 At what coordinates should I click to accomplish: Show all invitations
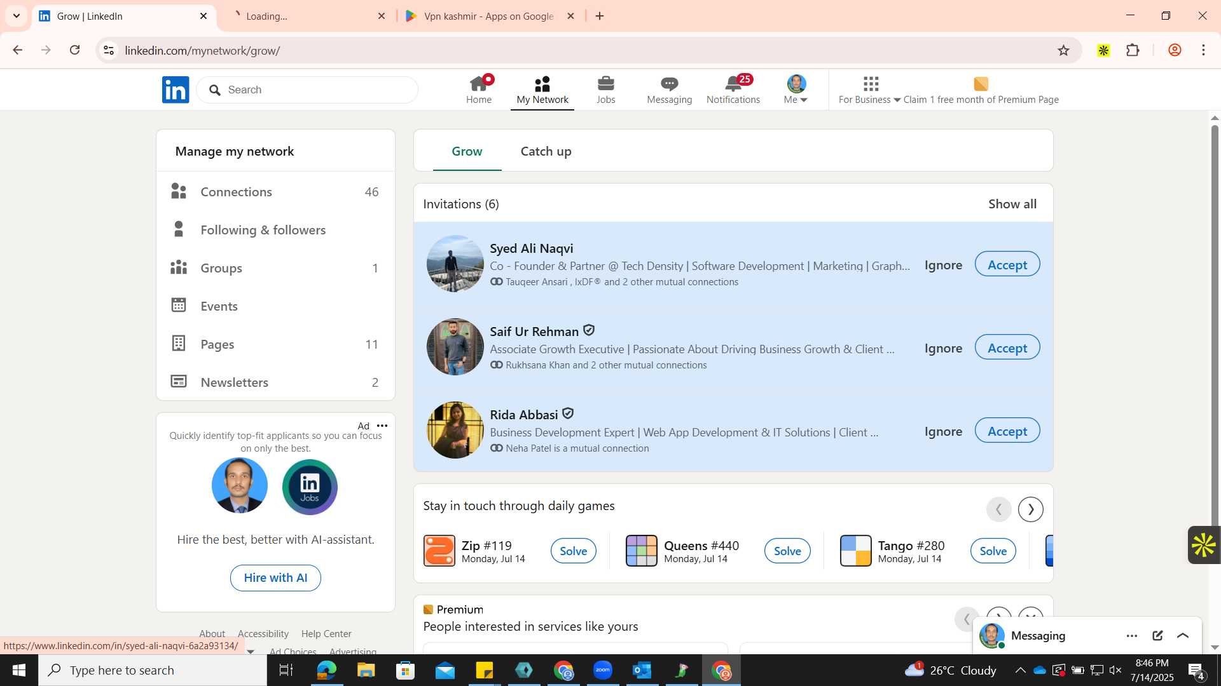[x=1012, y=204]
